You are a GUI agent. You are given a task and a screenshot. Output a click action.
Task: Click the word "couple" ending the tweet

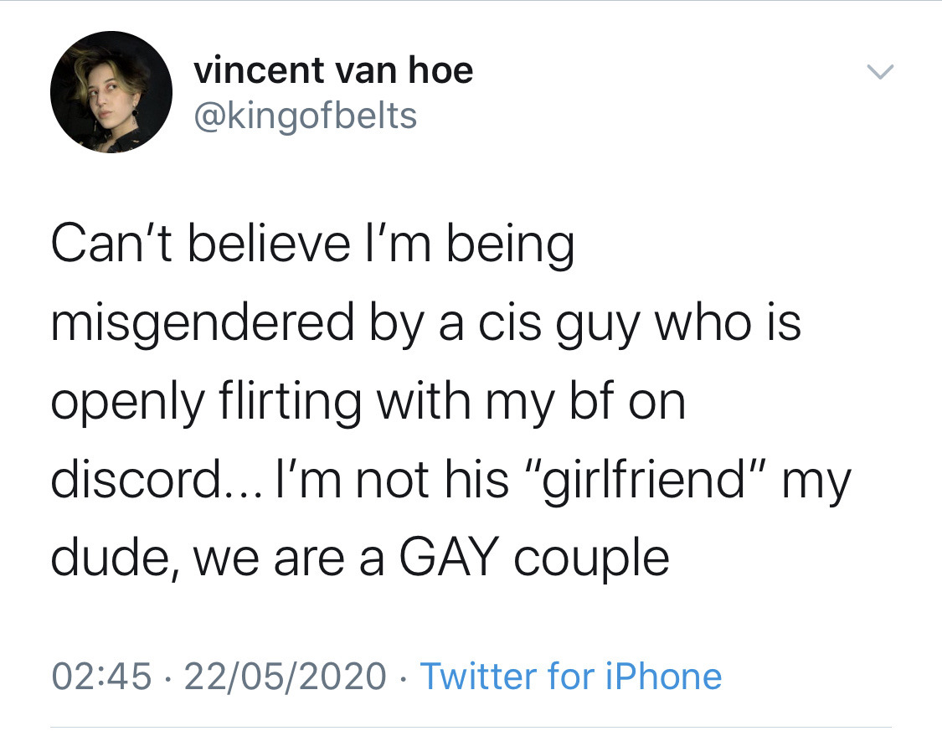pyautogui.click(x=591, y=559)
